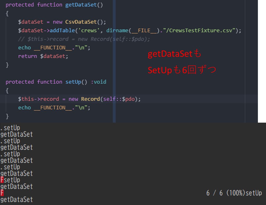Click 'Record(self::$pdo)' in the setUp body
The width and height of the screenshot is (266, 205).
coord(109,99)
